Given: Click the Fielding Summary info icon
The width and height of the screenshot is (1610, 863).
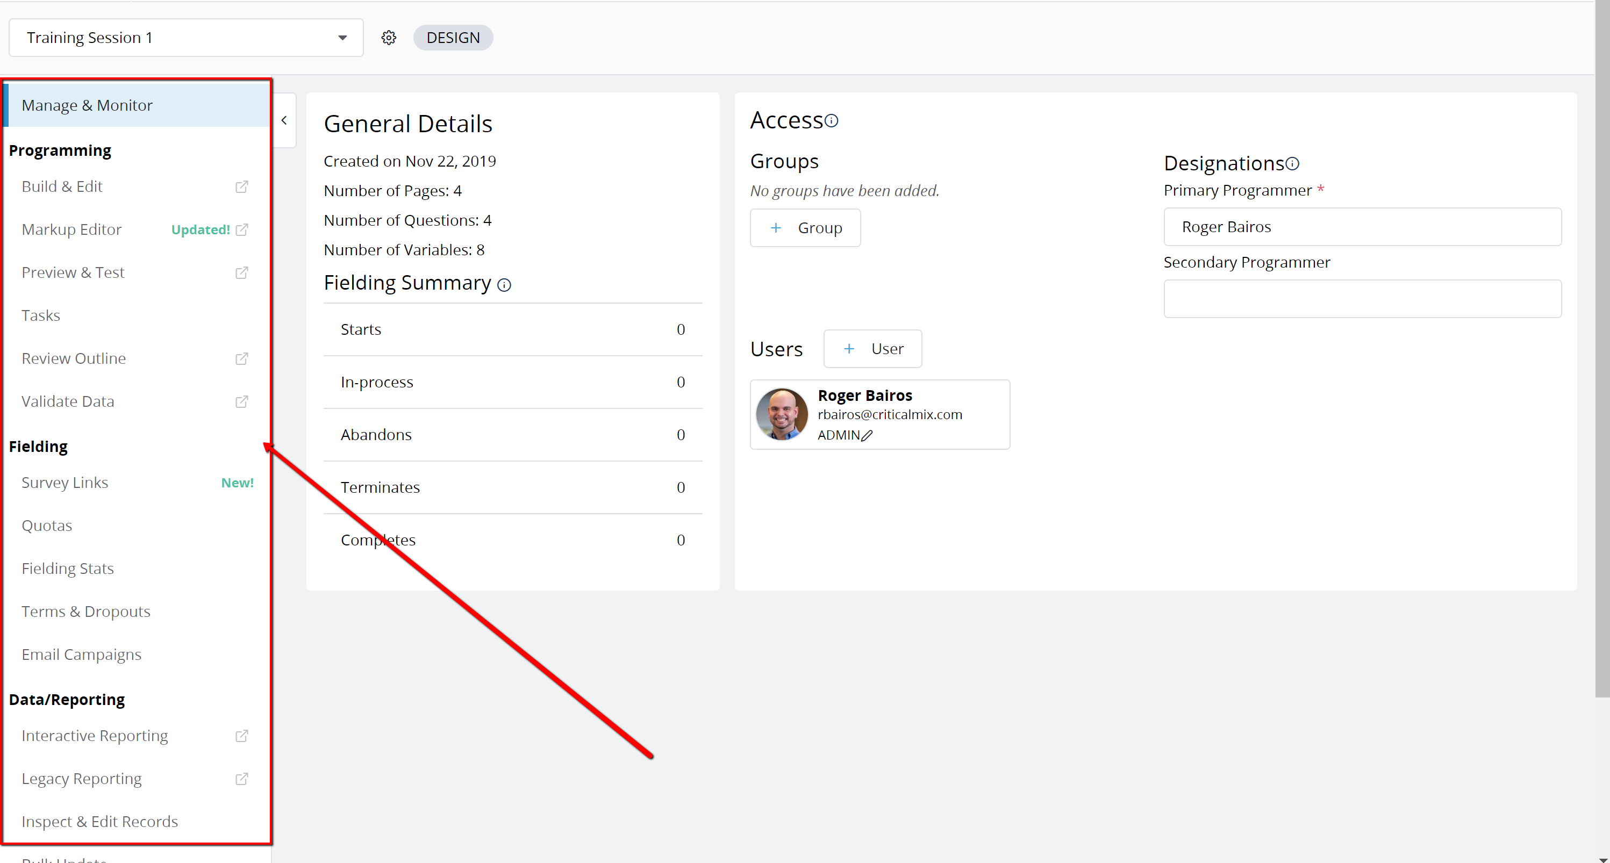Looking at the screenshot, I should pyautogui.click(x=504, y=285).
